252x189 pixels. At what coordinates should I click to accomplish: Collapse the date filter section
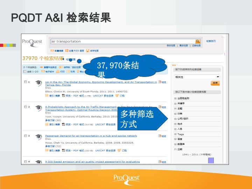(175, 149)
